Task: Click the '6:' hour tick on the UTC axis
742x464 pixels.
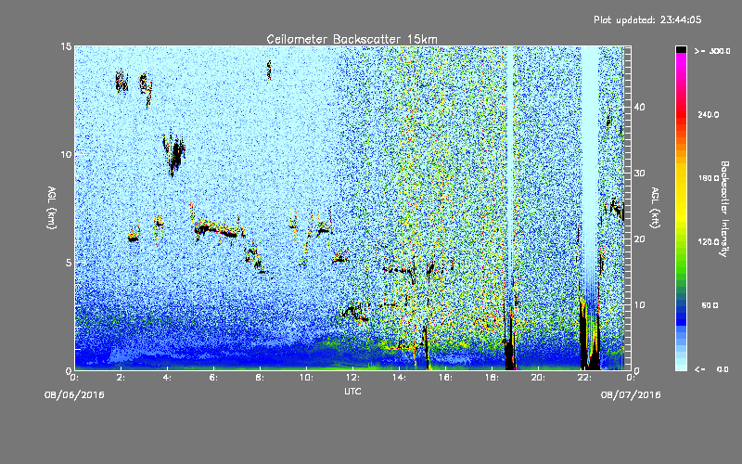Action: (214, 378)
